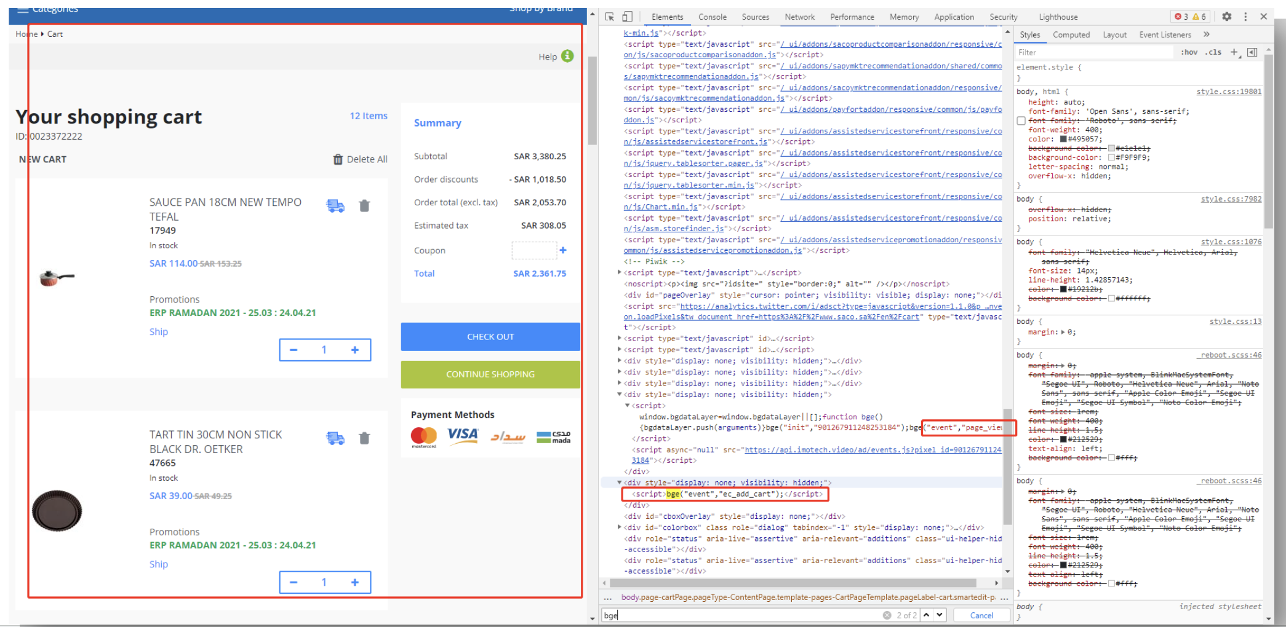Open the Application tab
Image resolution: width=1286 pixels, height=627 pixels.
954,17
